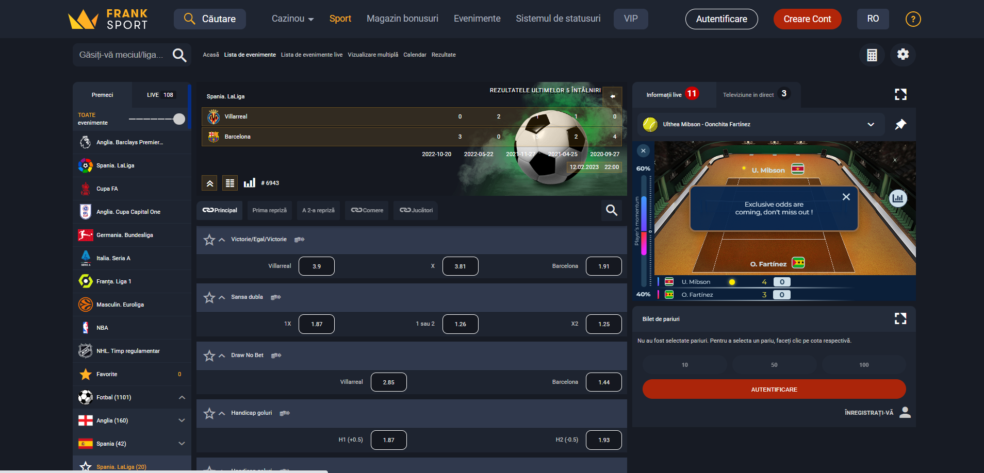Choose quick stake amount 50

point(774,365)
